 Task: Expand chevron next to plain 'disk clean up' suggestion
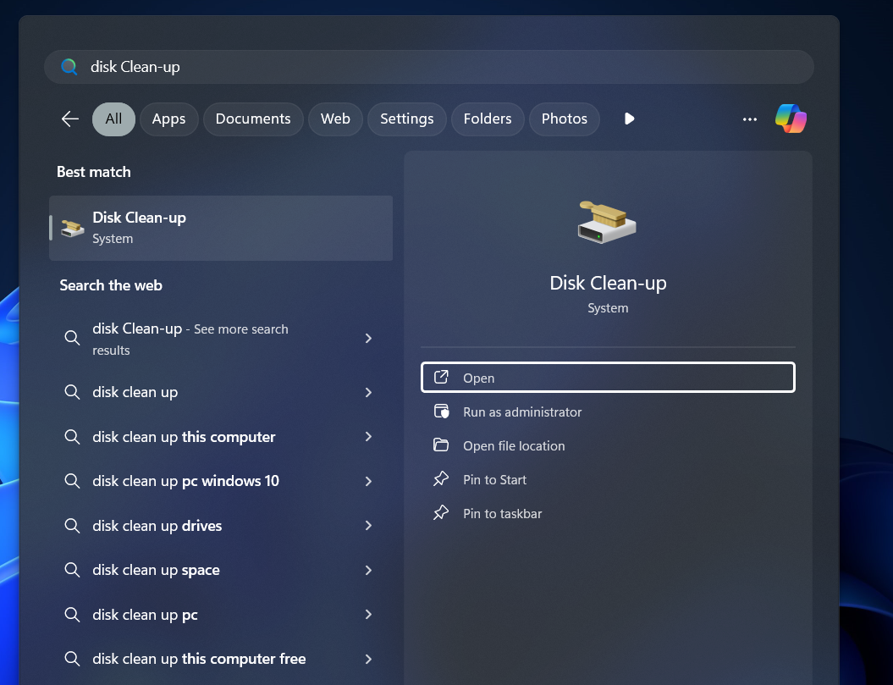click(x=368, y=392)
